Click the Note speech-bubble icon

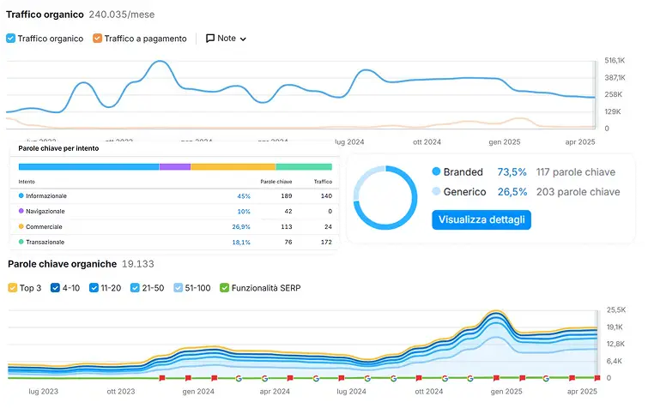[210, 39]
